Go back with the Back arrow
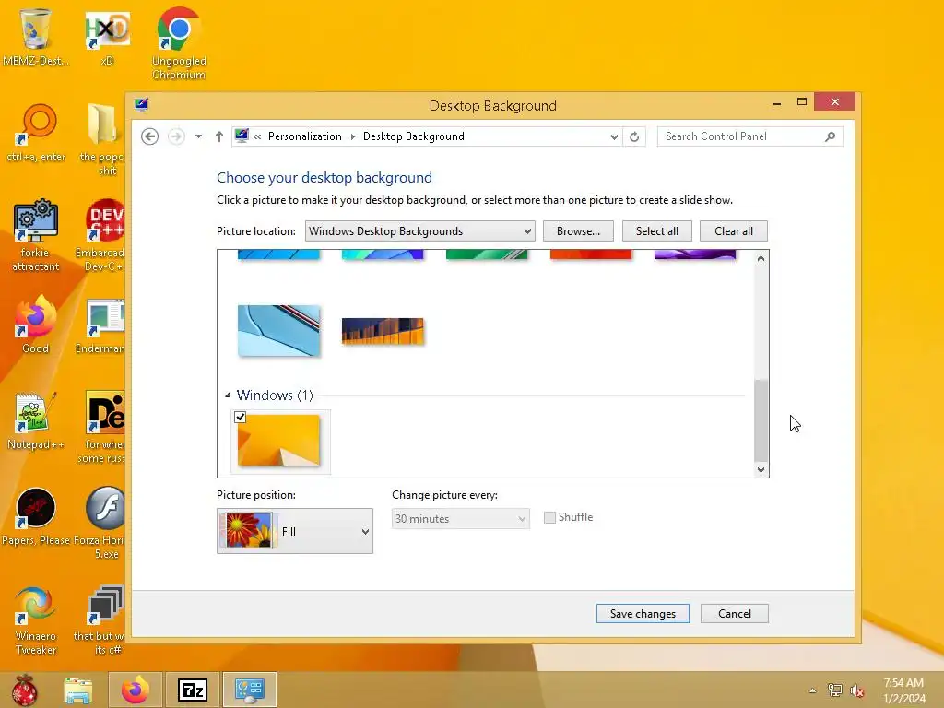The width and height of the screenshot is (944, 708). point(150,136)
